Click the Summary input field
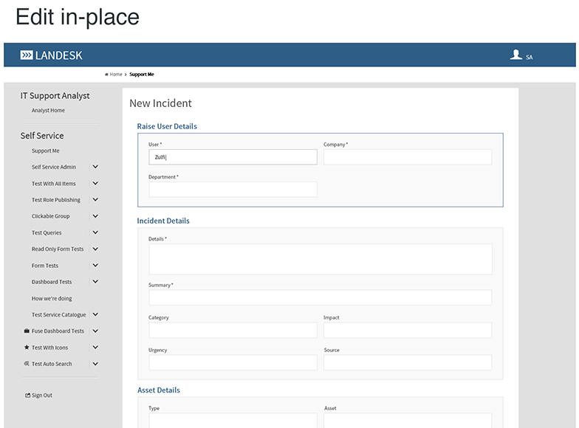579x428 pixels. tap(320, 297)
